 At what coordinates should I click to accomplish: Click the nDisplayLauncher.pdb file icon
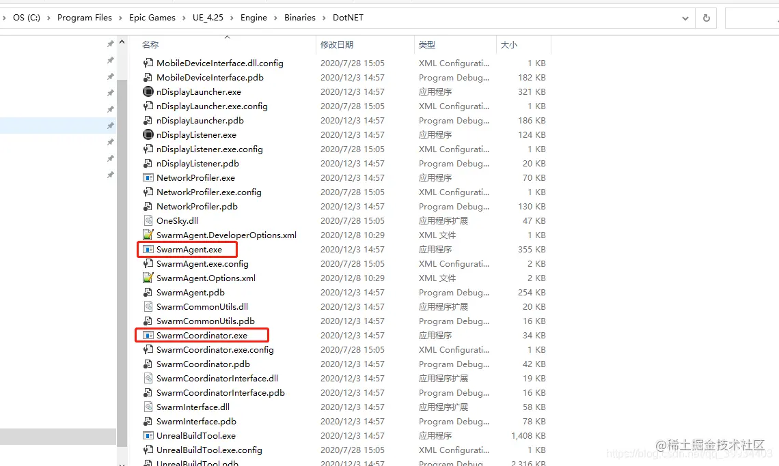(148, 121)
